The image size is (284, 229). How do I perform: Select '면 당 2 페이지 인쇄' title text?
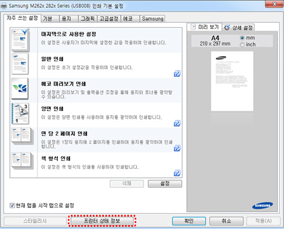(64, 134)
